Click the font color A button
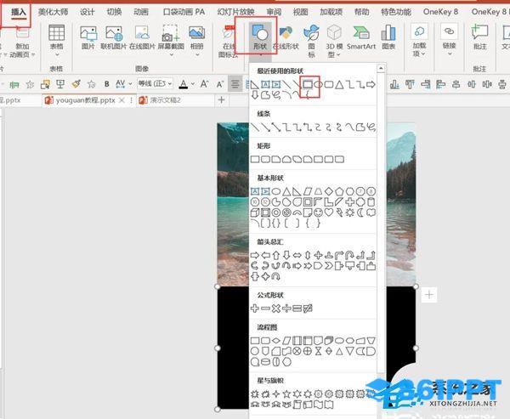The width and height of the screenshot is (510, 419). (x=184, y=84)
